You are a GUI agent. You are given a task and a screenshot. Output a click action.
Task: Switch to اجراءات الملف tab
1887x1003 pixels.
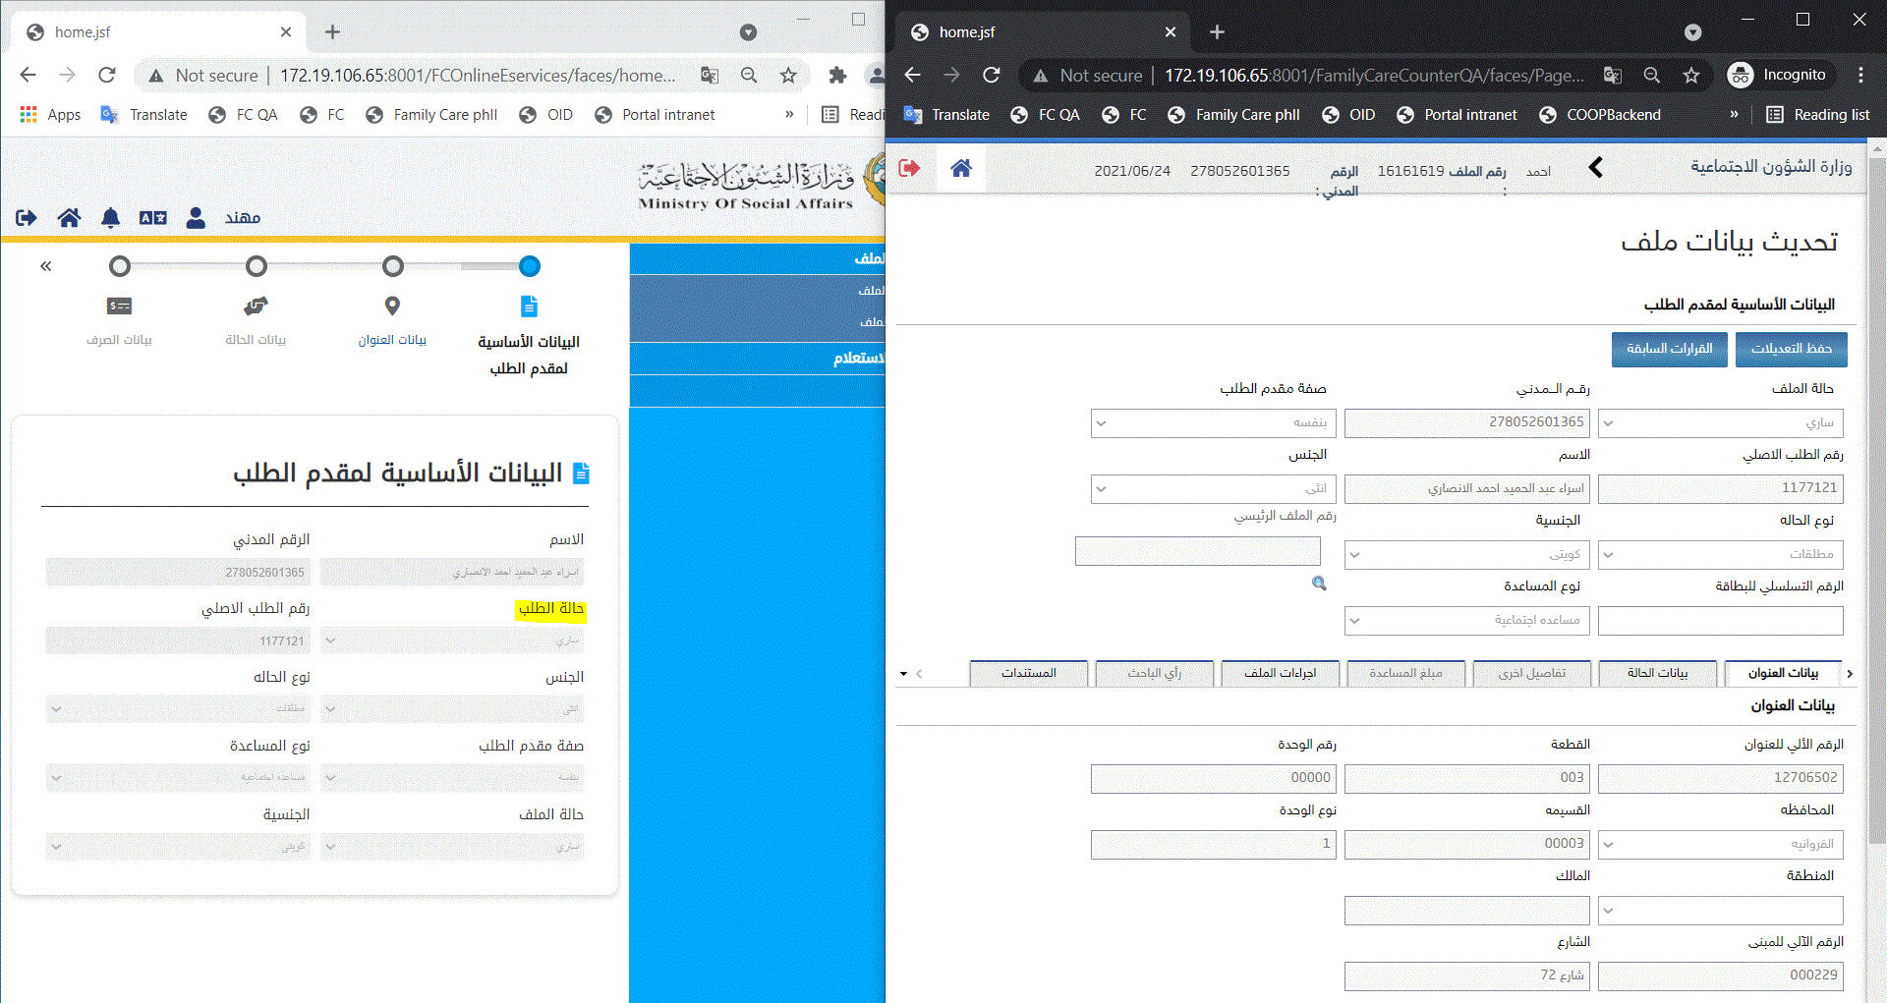[x=1281, y=673]
